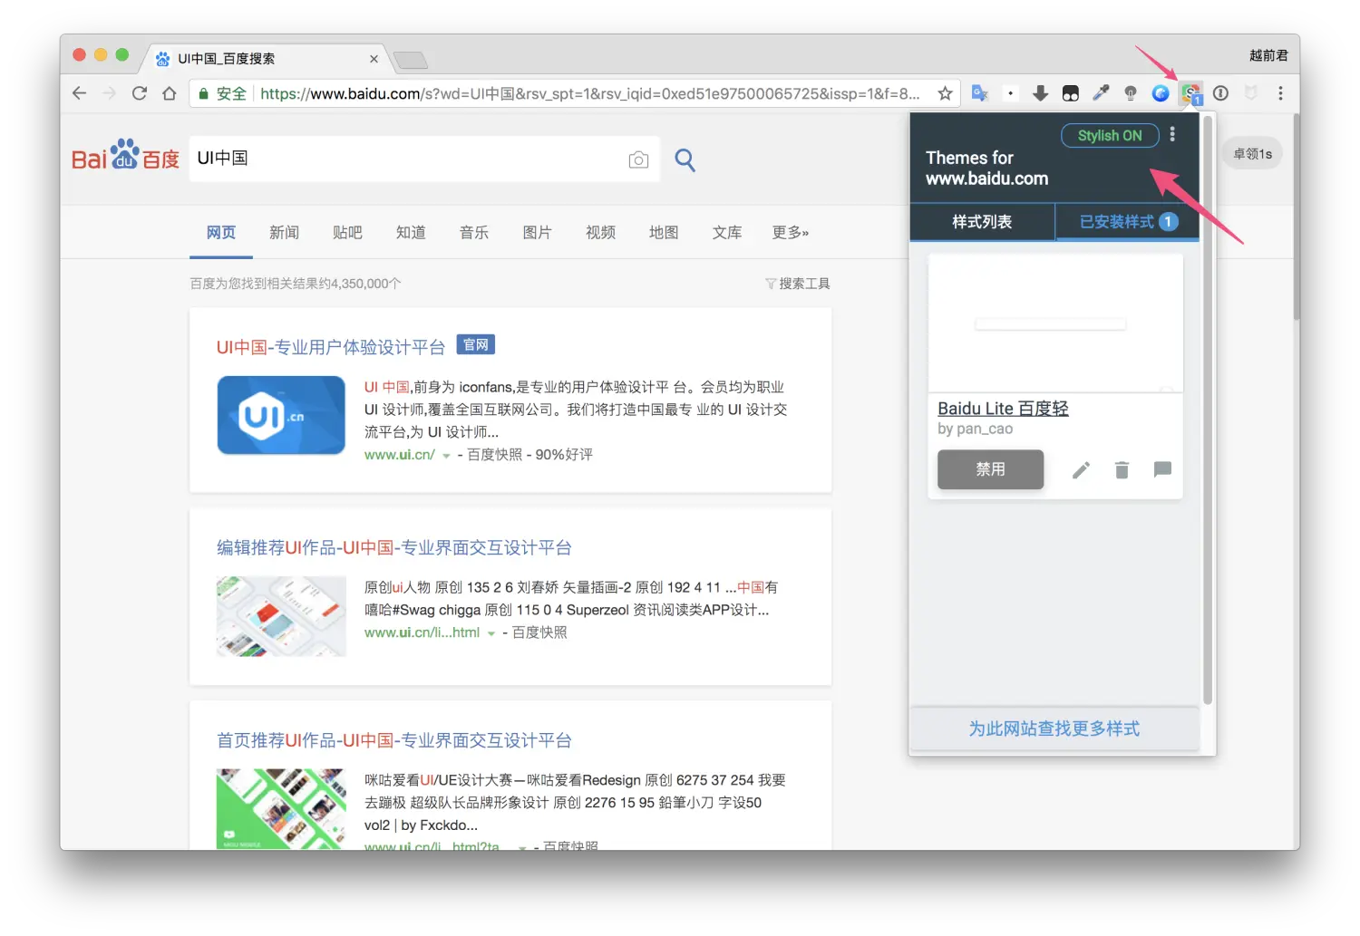Select the 网页 search tab

click(221, 233)
